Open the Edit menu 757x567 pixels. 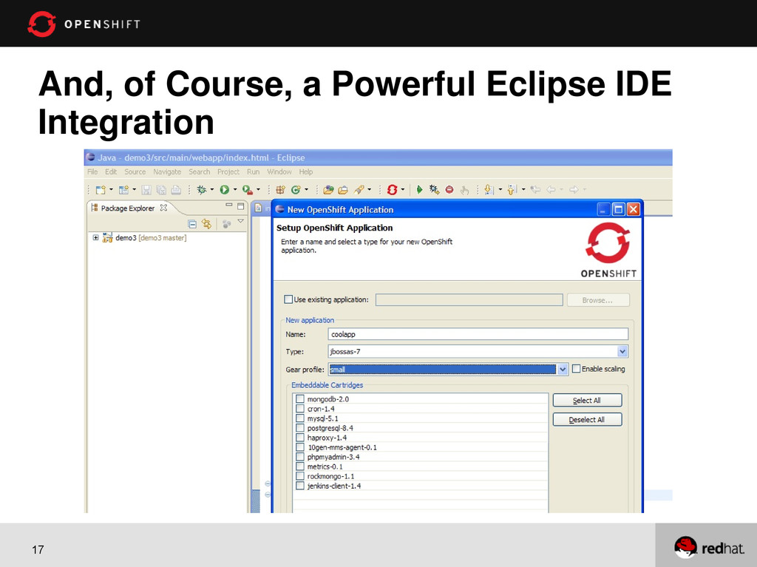[x=111, y=172]
